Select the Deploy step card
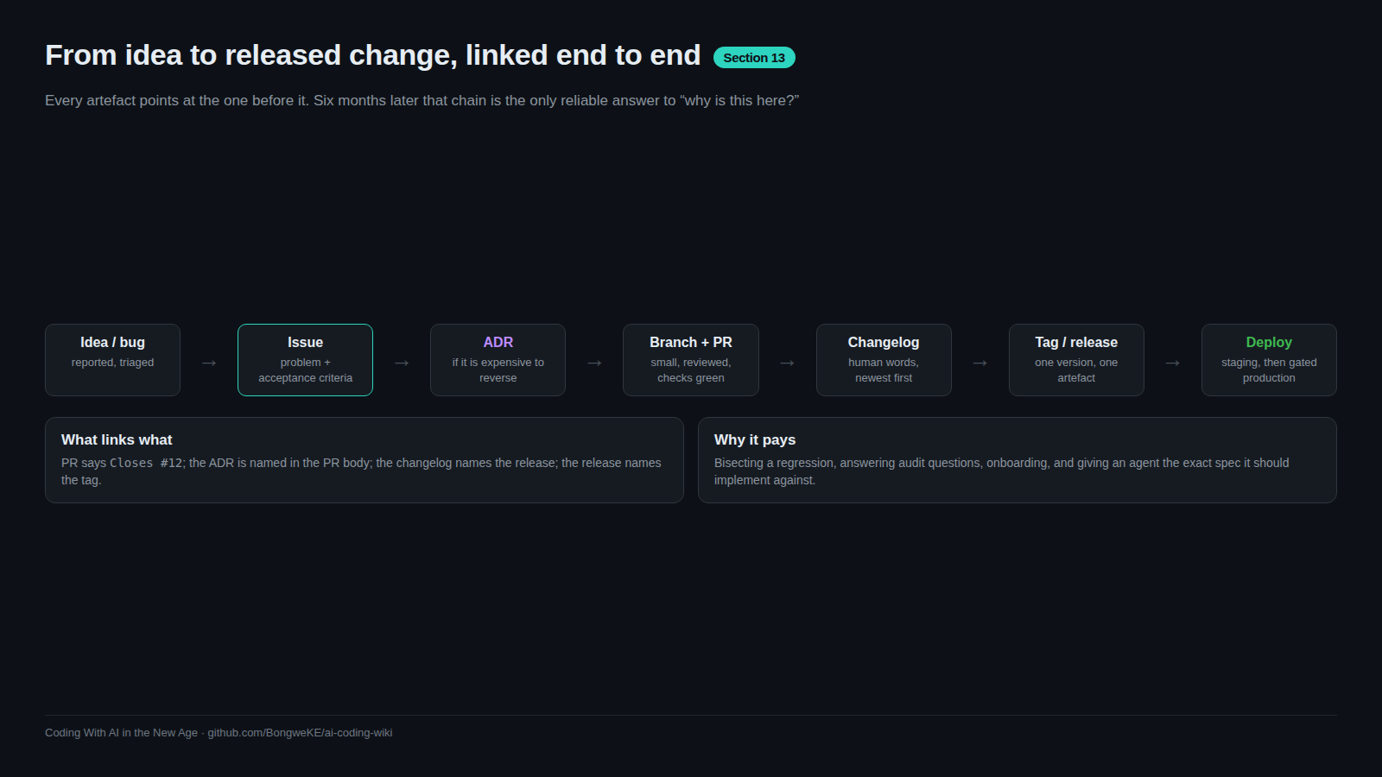 coord(1269,360)
